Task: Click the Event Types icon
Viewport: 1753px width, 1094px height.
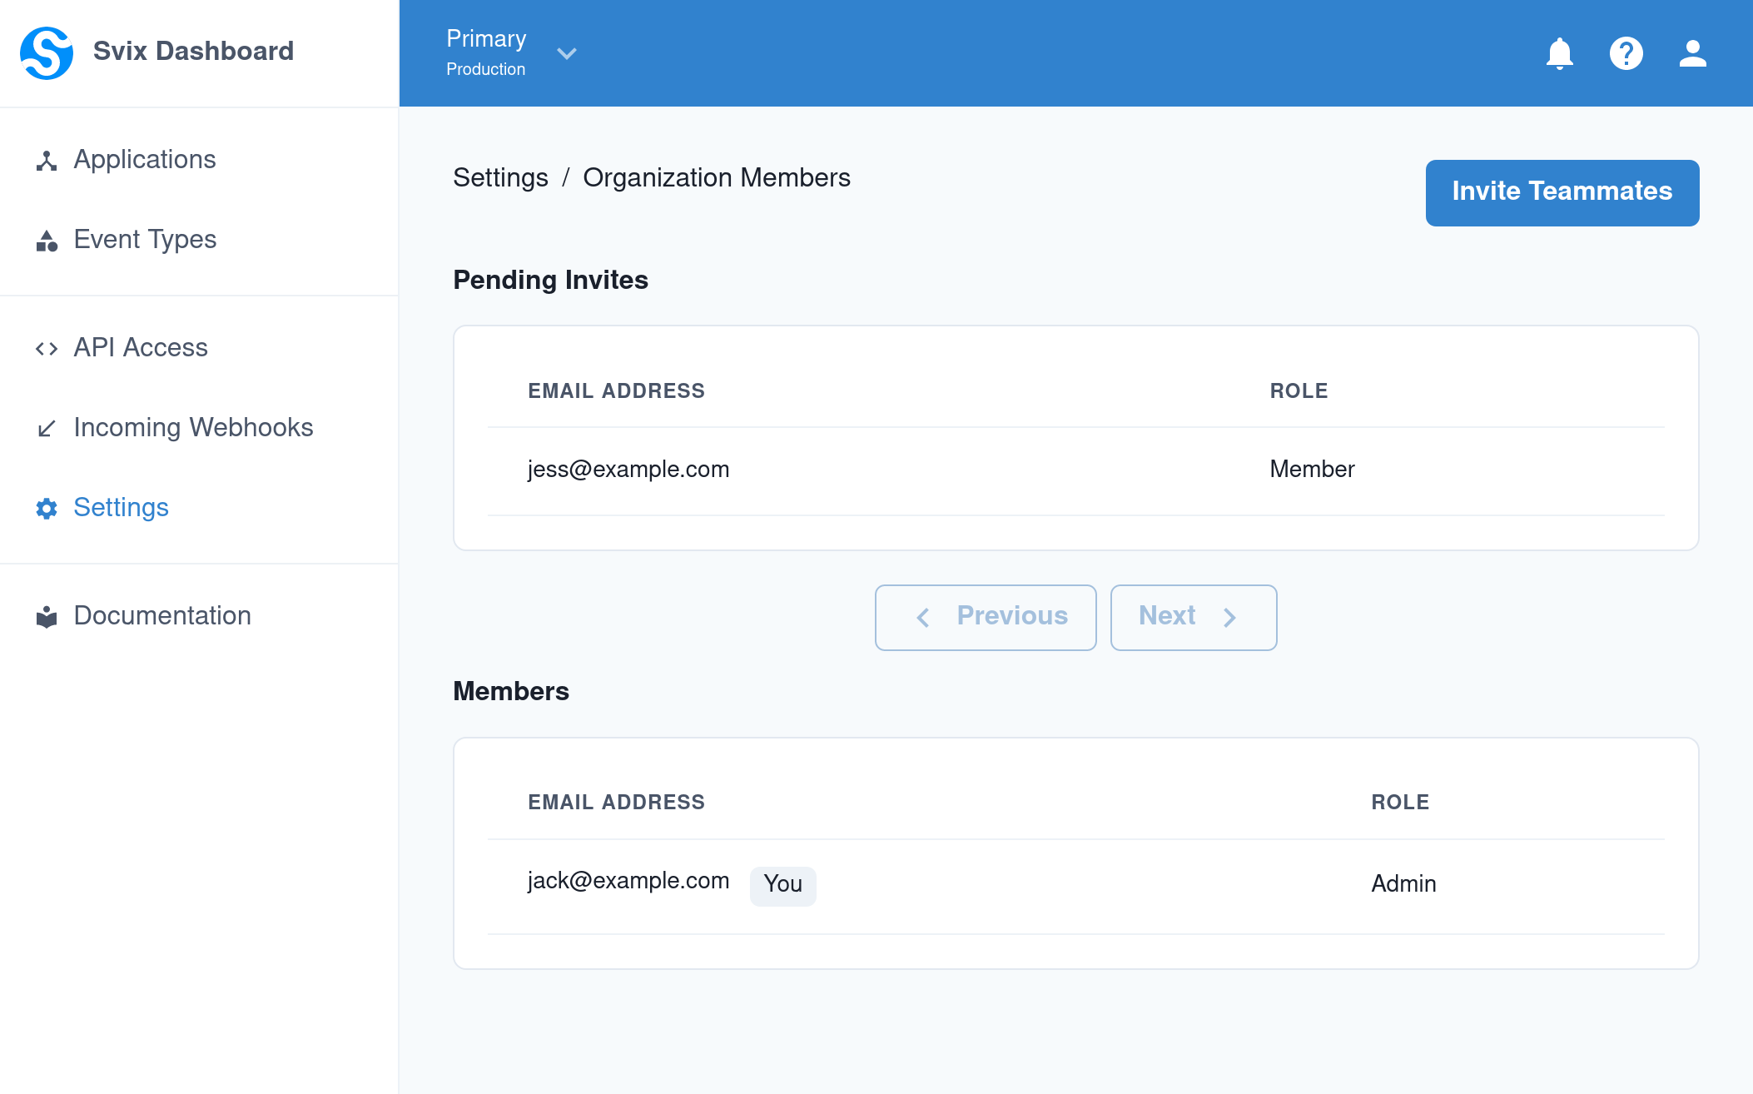Action: click(47, 240)
